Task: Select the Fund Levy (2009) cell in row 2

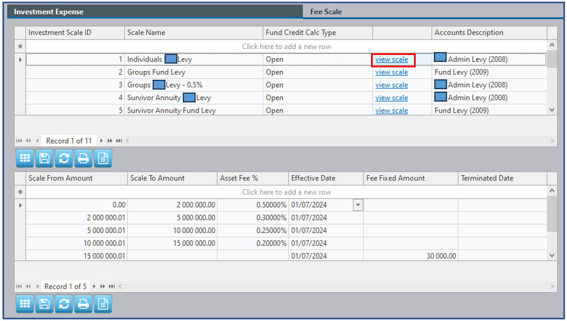Action: (489, 72)
